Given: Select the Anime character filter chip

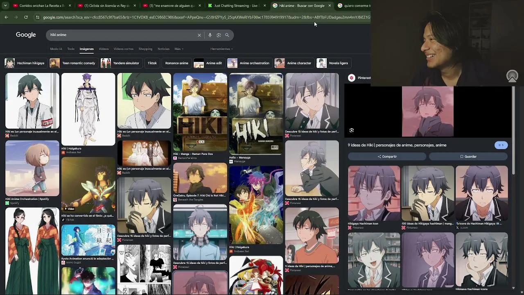Looking at the screenshot, I should click(x=294, y=63).
